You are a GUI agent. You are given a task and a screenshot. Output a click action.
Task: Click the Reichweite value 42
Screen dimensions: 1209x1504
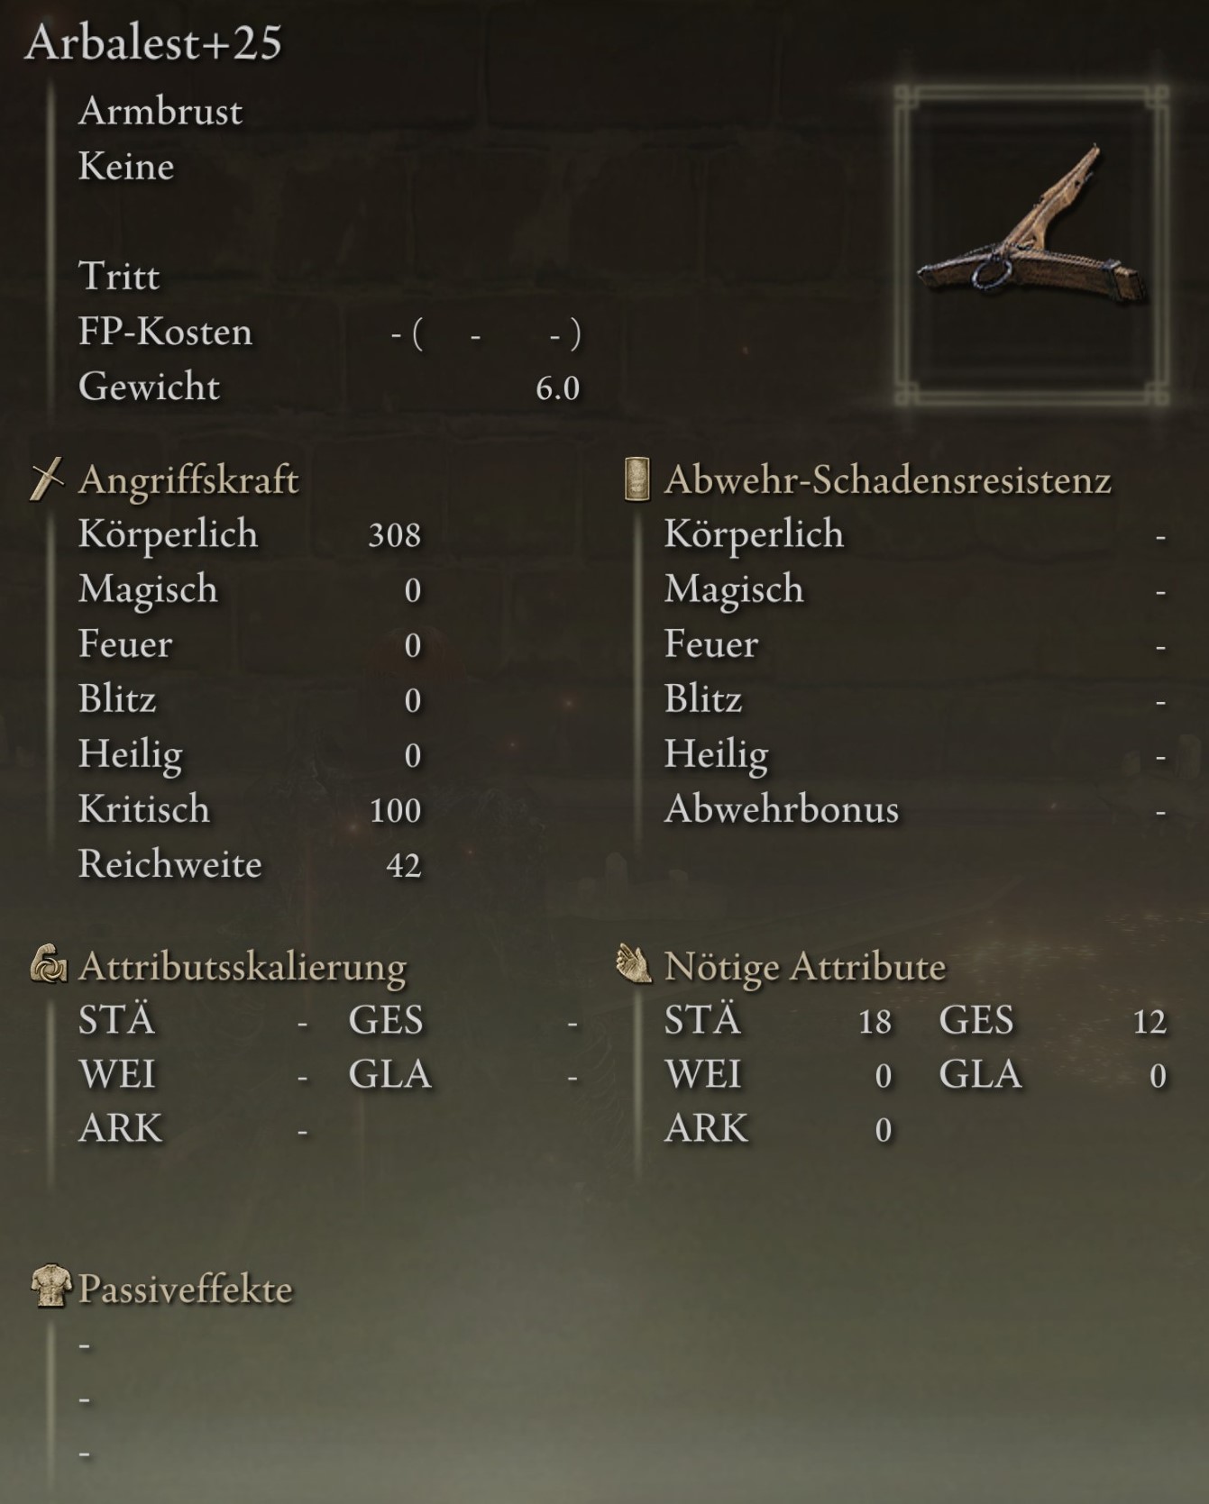pyautogui.click(x=403, y=865)
